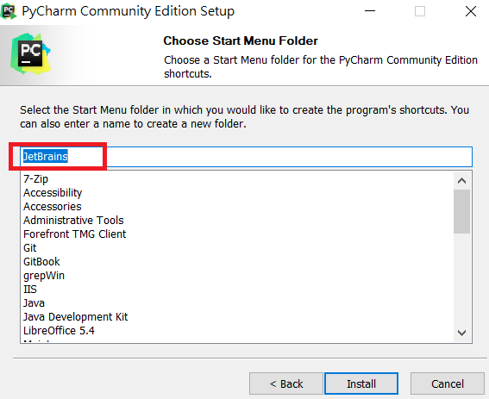This screenshot has height=399, width=489.
Task: Click the PyCharm title bar icon
Action: [9, 11]
